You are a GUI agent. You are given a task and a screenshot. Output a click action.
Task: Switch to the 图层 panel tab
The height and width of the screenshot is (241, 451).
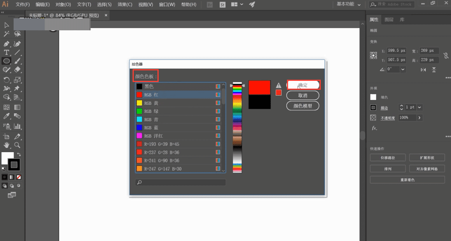point(389,19)
